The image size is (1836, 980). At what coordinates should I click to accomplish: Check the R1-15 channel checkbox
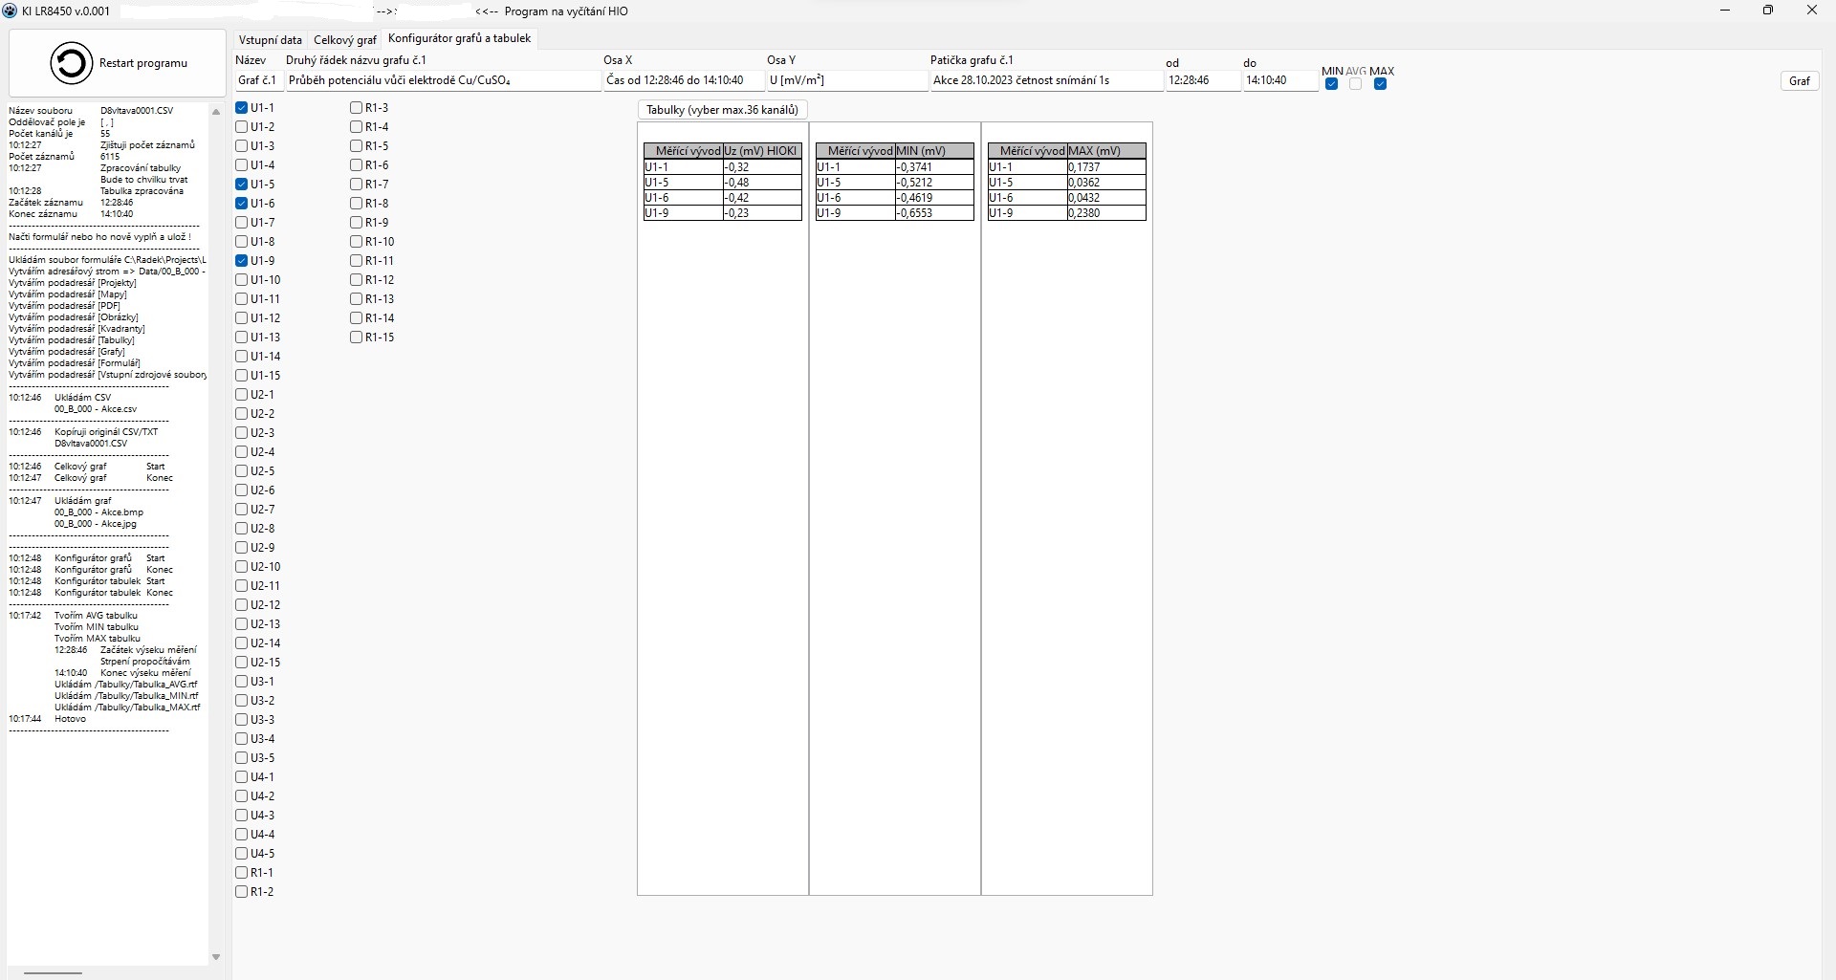(356, 338)
